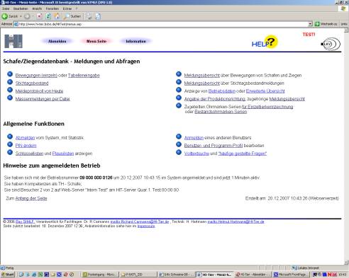Open the Favoriten menu
The width and height of the screenshot is (349, 278).
(52, 8)
